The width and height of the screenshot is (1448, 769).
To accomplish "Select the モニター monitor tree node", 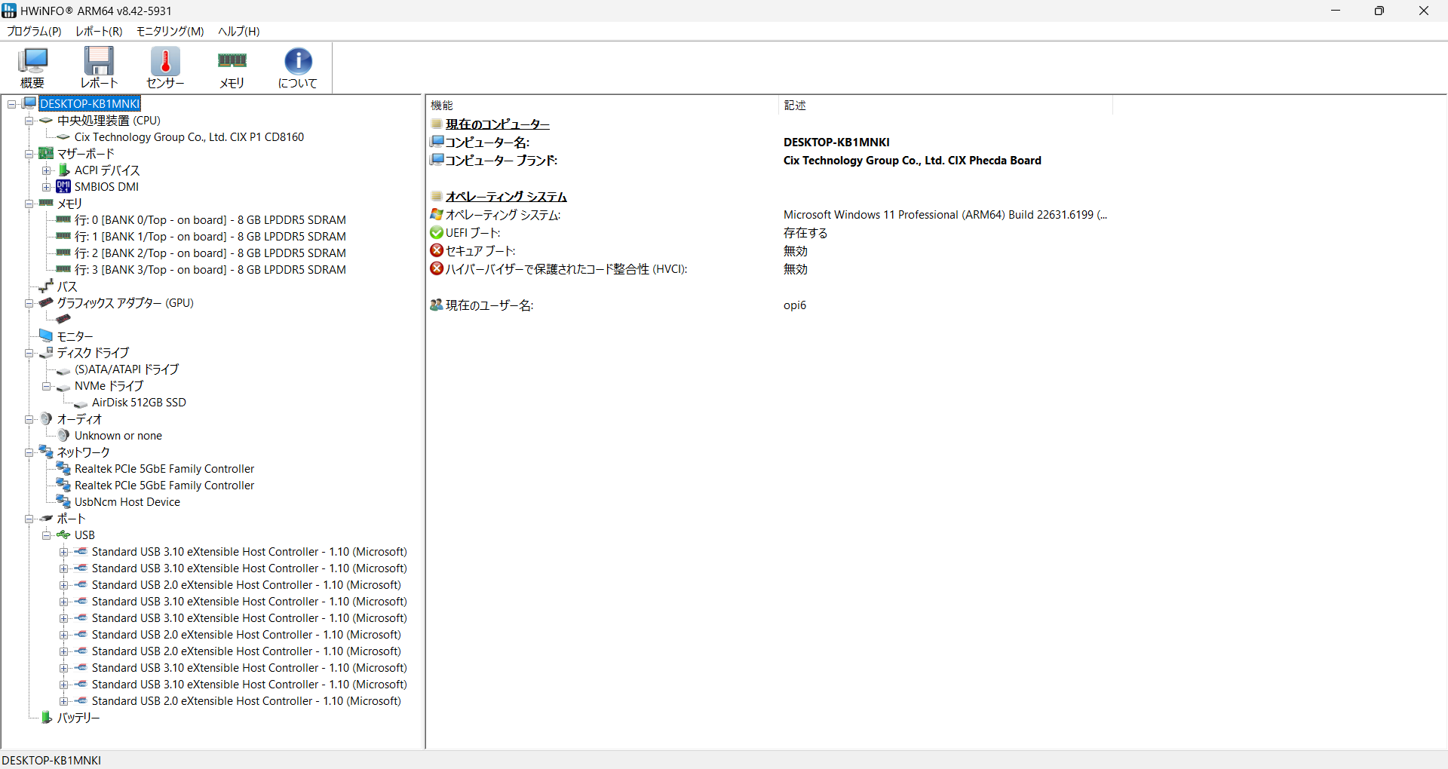I will 75,336.
